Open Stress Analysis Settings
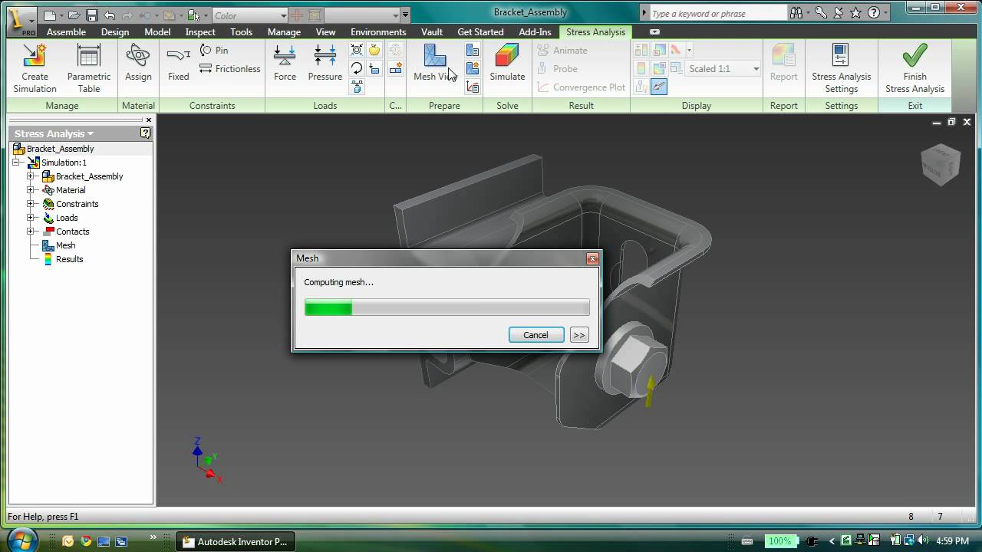This screenshot has height=552, width=982. (x=842, y=68)
